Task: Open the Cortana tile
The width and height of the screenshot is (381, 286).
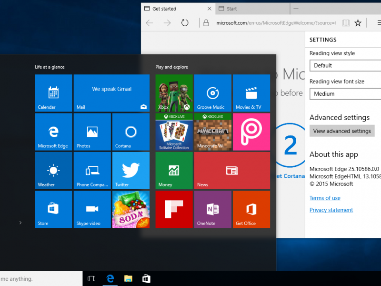Action: [130, 132]
